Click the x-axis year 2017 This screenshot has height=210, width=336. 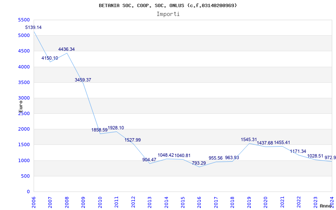tap(216, 202)
